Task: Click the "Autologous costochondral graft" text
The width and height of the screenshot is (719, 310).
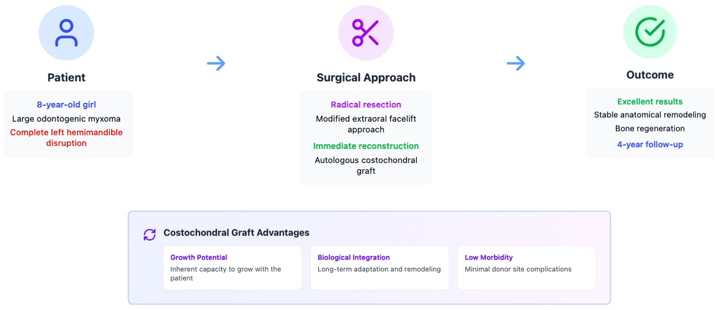Action: pos(366,165)
